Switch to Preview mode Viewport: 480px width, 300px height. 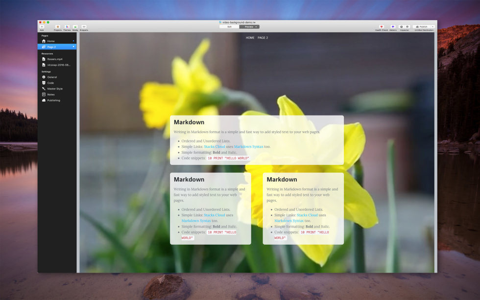pos(249,27)
